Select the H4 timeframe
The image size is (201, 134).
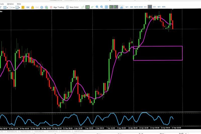click(x=150, y=7)
